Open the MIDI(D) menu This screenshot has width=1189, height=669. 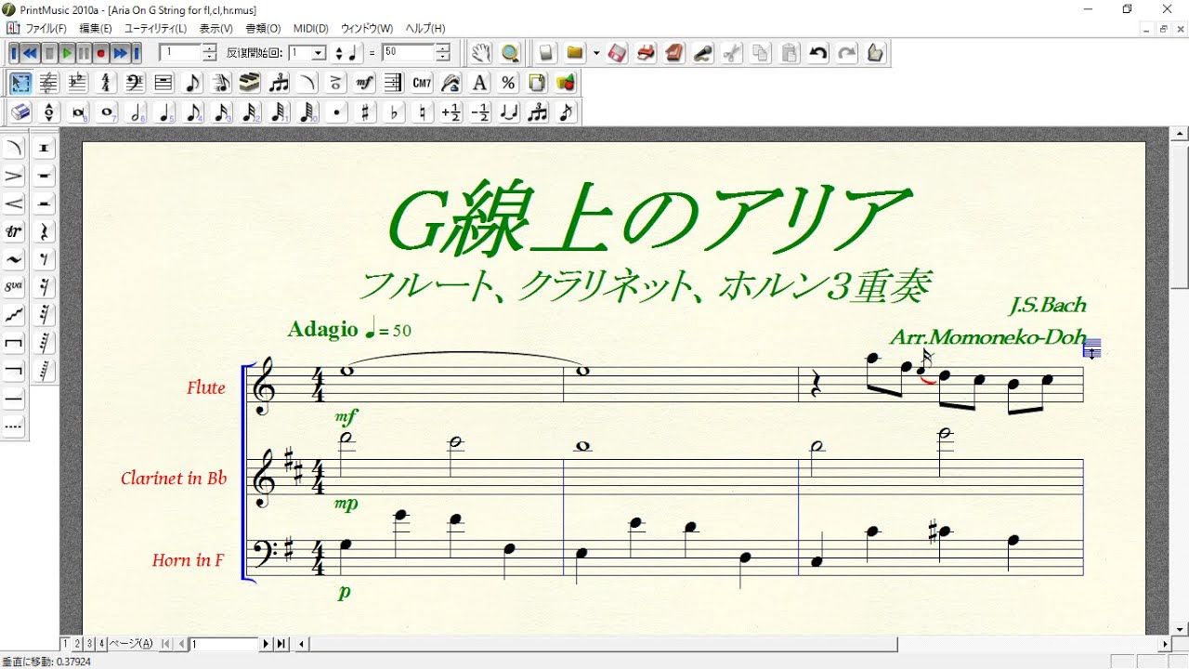pyautogui.click(x=311, y=29)
